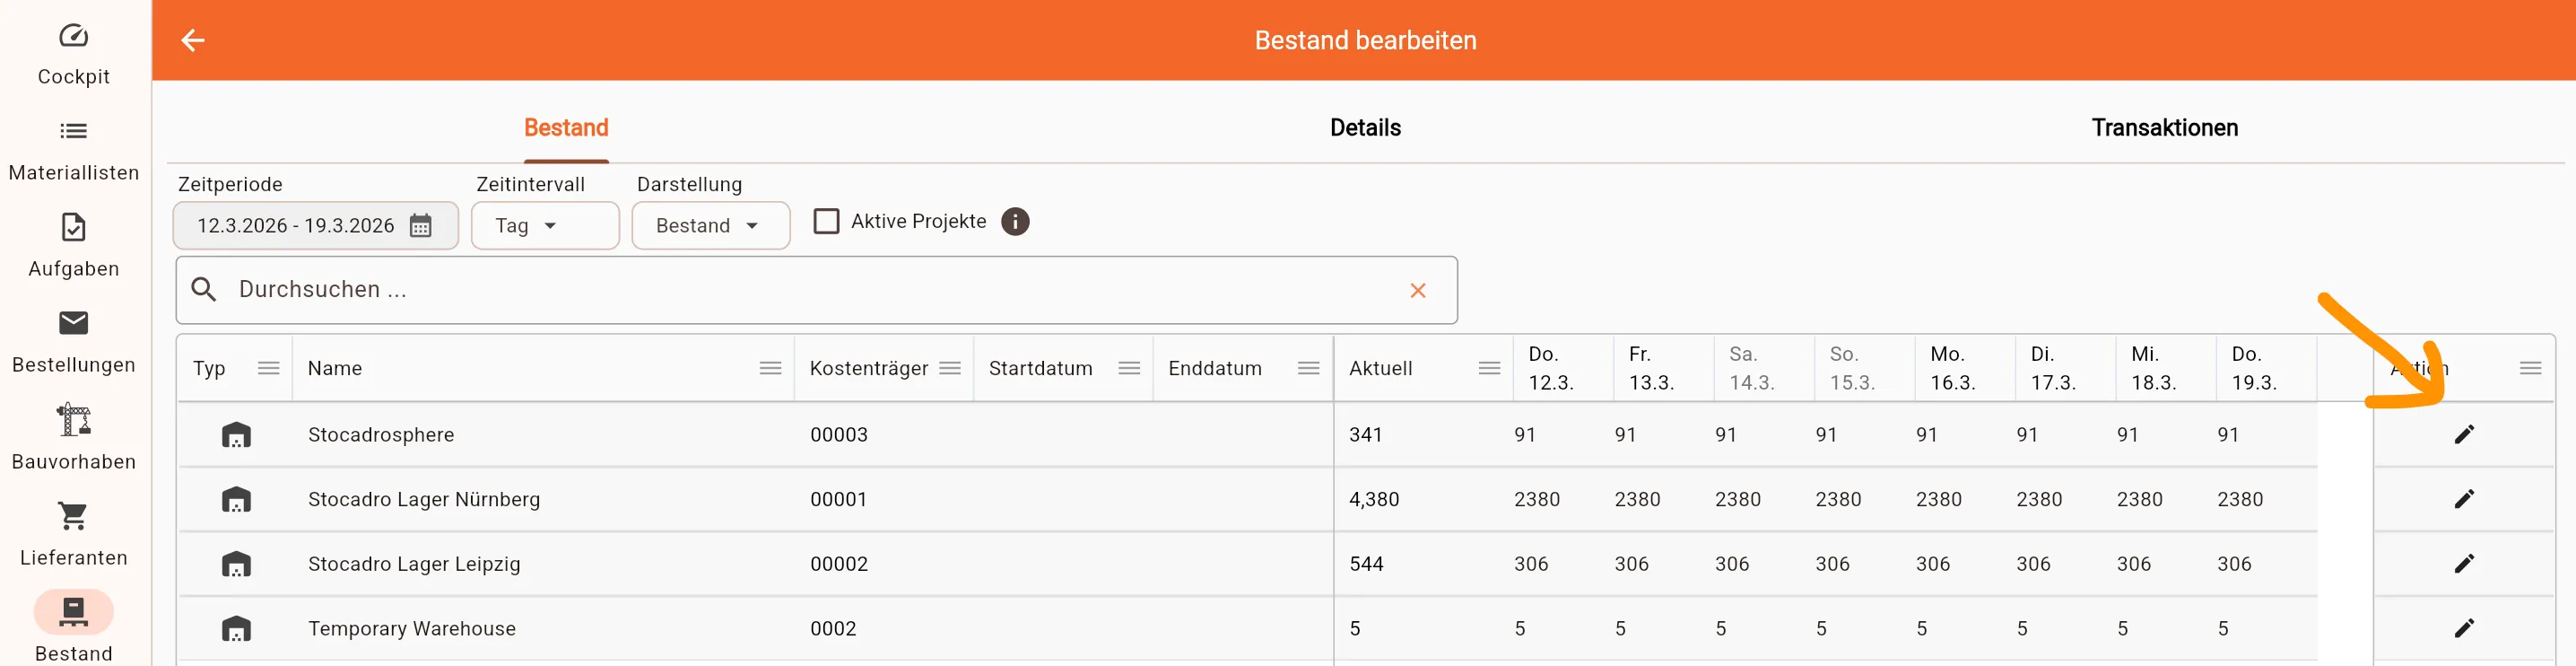Open the Name column filter menu

click(x=770, y=367)
